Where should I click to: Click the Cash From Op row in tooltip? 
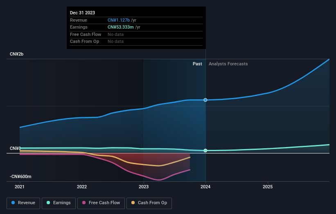[136, 42]
